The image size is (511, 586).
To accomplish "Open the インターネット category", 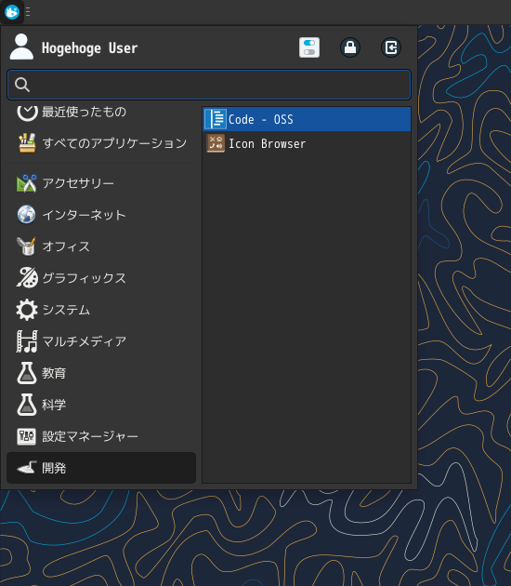I will point(101,215).
